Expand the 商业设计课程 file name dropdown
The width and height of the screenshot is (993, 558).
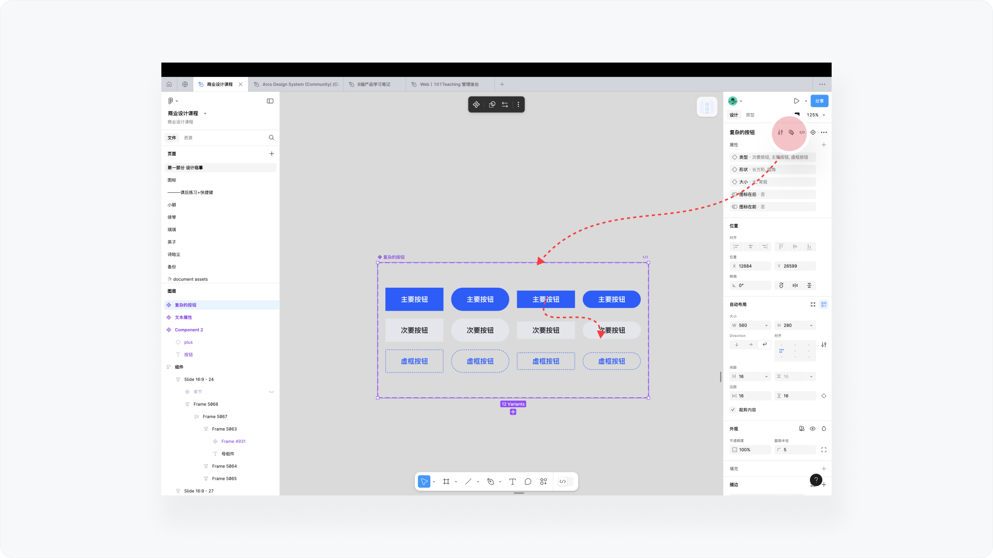(x=205, y=113)
